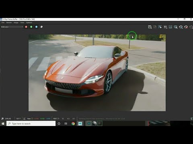Click the gray sphere material editor taskbar icon
Image resolution: width=193 pixels, height=144 pixels.
[x=94, y=124]
